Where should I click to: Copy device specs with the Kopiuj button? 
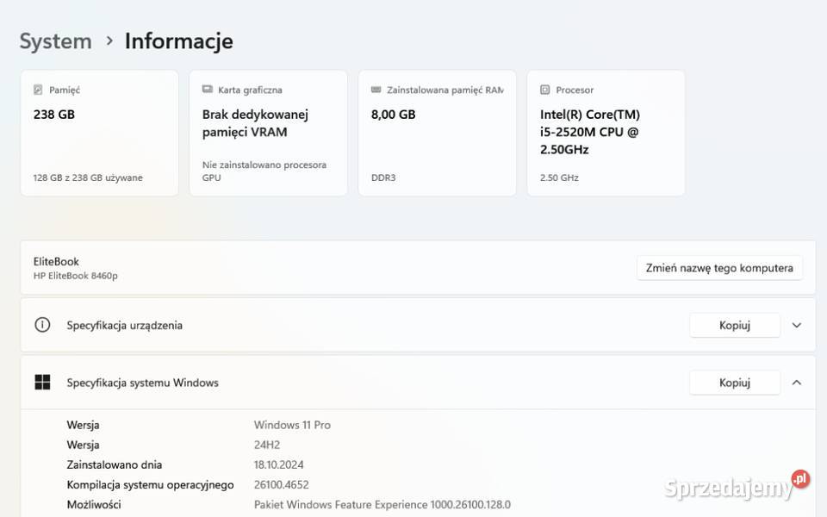pos(734,325)
